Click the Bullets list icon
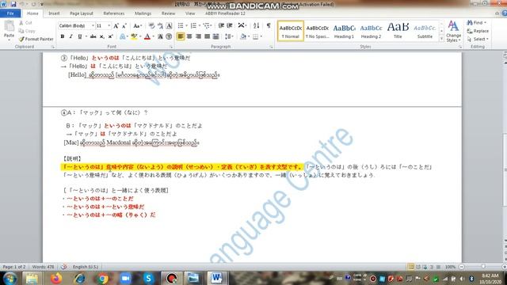Screen dimensions: 507x285 click(181, 26)
